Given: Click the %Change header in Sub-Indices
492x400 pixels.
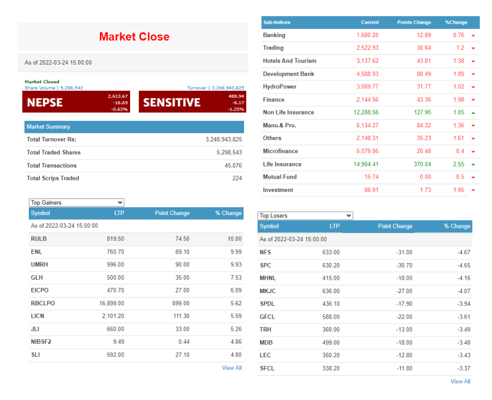Looking at the screenshot, I should (456, 22).
